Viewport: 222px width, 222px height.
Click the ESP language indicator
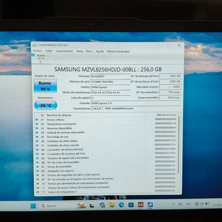coord(188,204)
